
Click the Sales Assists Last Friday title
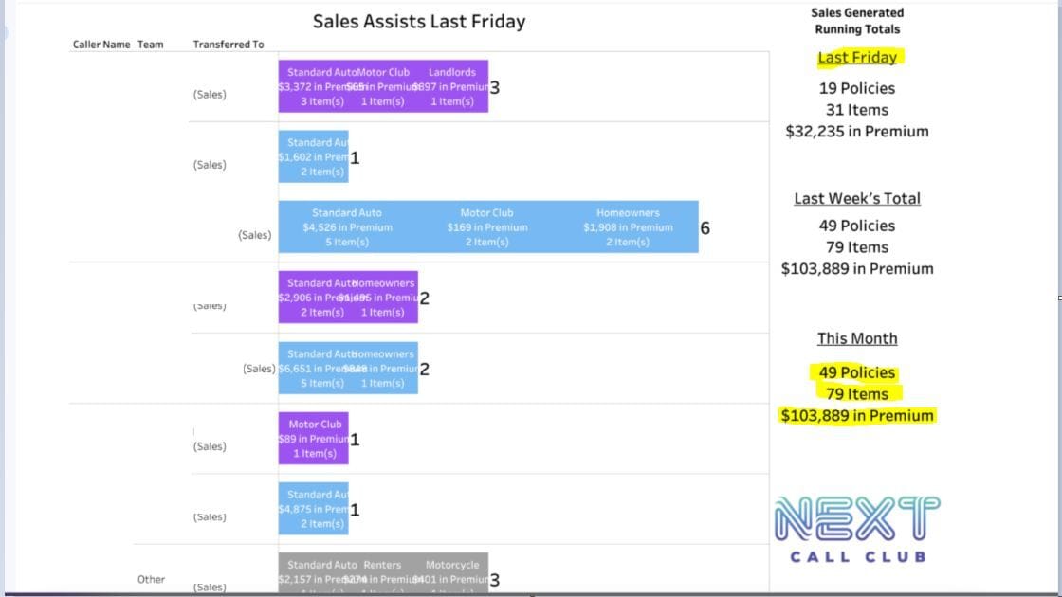pos(418,22)
